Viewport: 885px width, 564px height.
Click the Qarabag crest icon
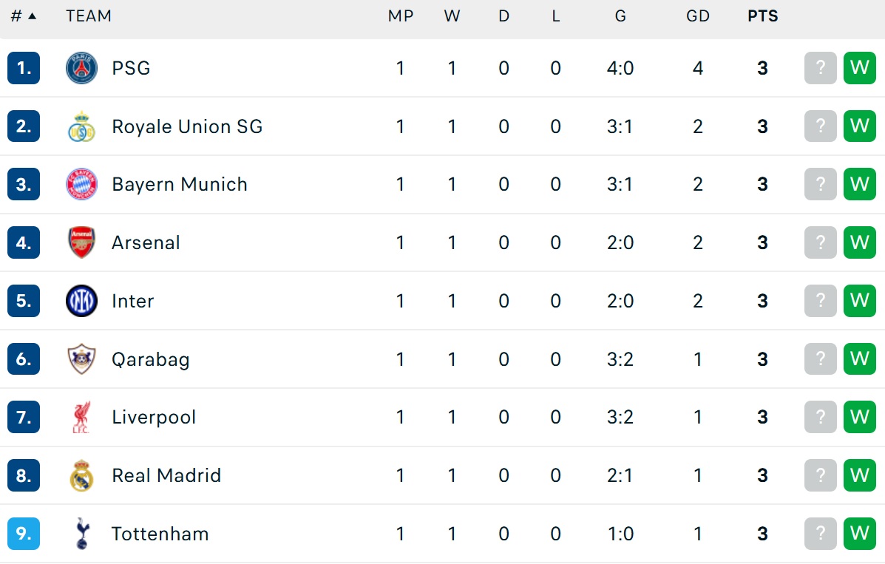click(x=81, y=359)
